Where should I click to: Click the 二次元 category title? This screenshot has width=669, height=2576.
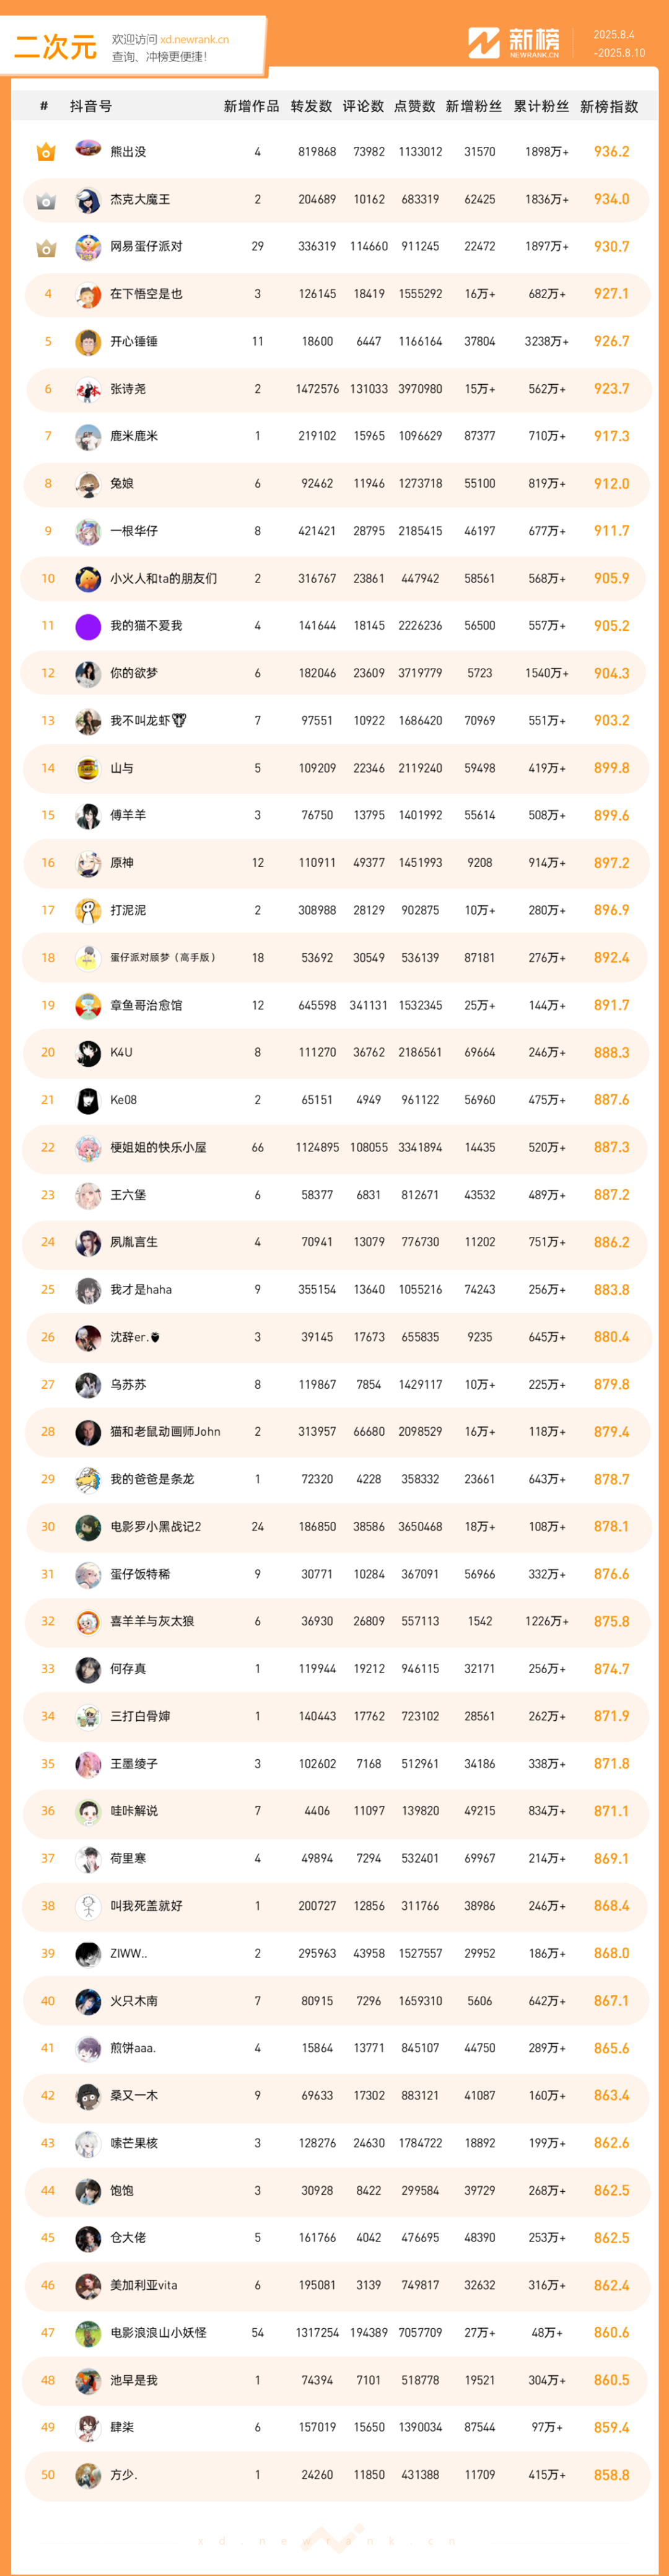55,46
